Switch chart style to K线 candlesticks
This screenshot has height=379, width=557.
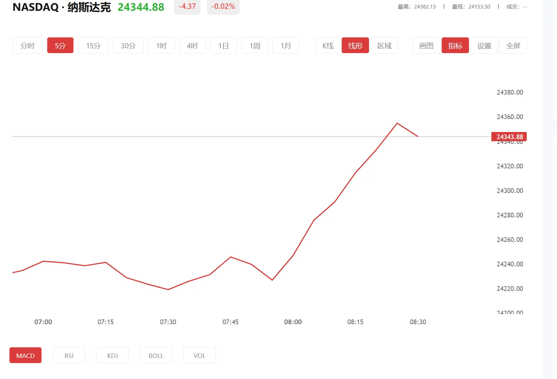(327, 45)
